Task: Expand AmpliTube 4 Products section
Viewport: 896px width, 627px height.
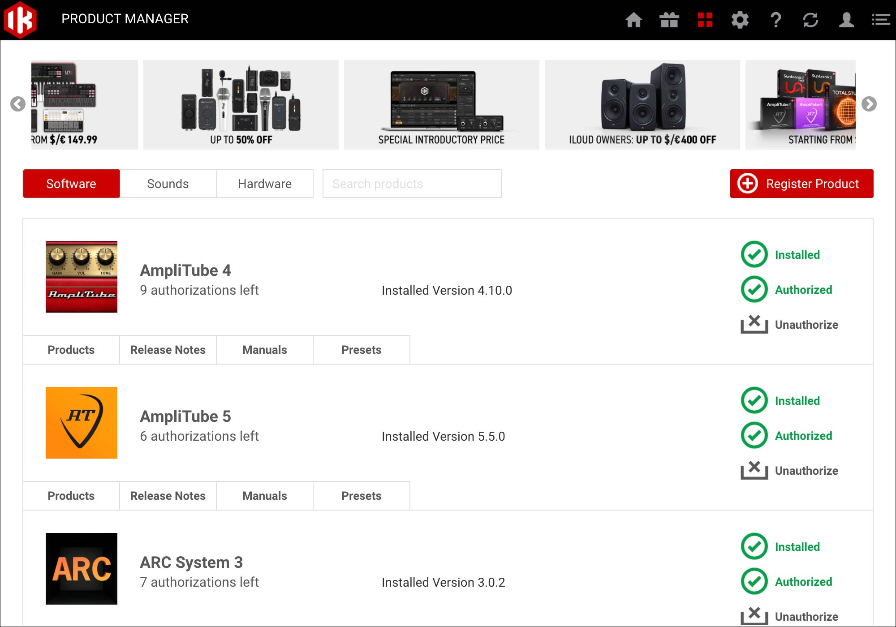Action: tap(71, 350)
